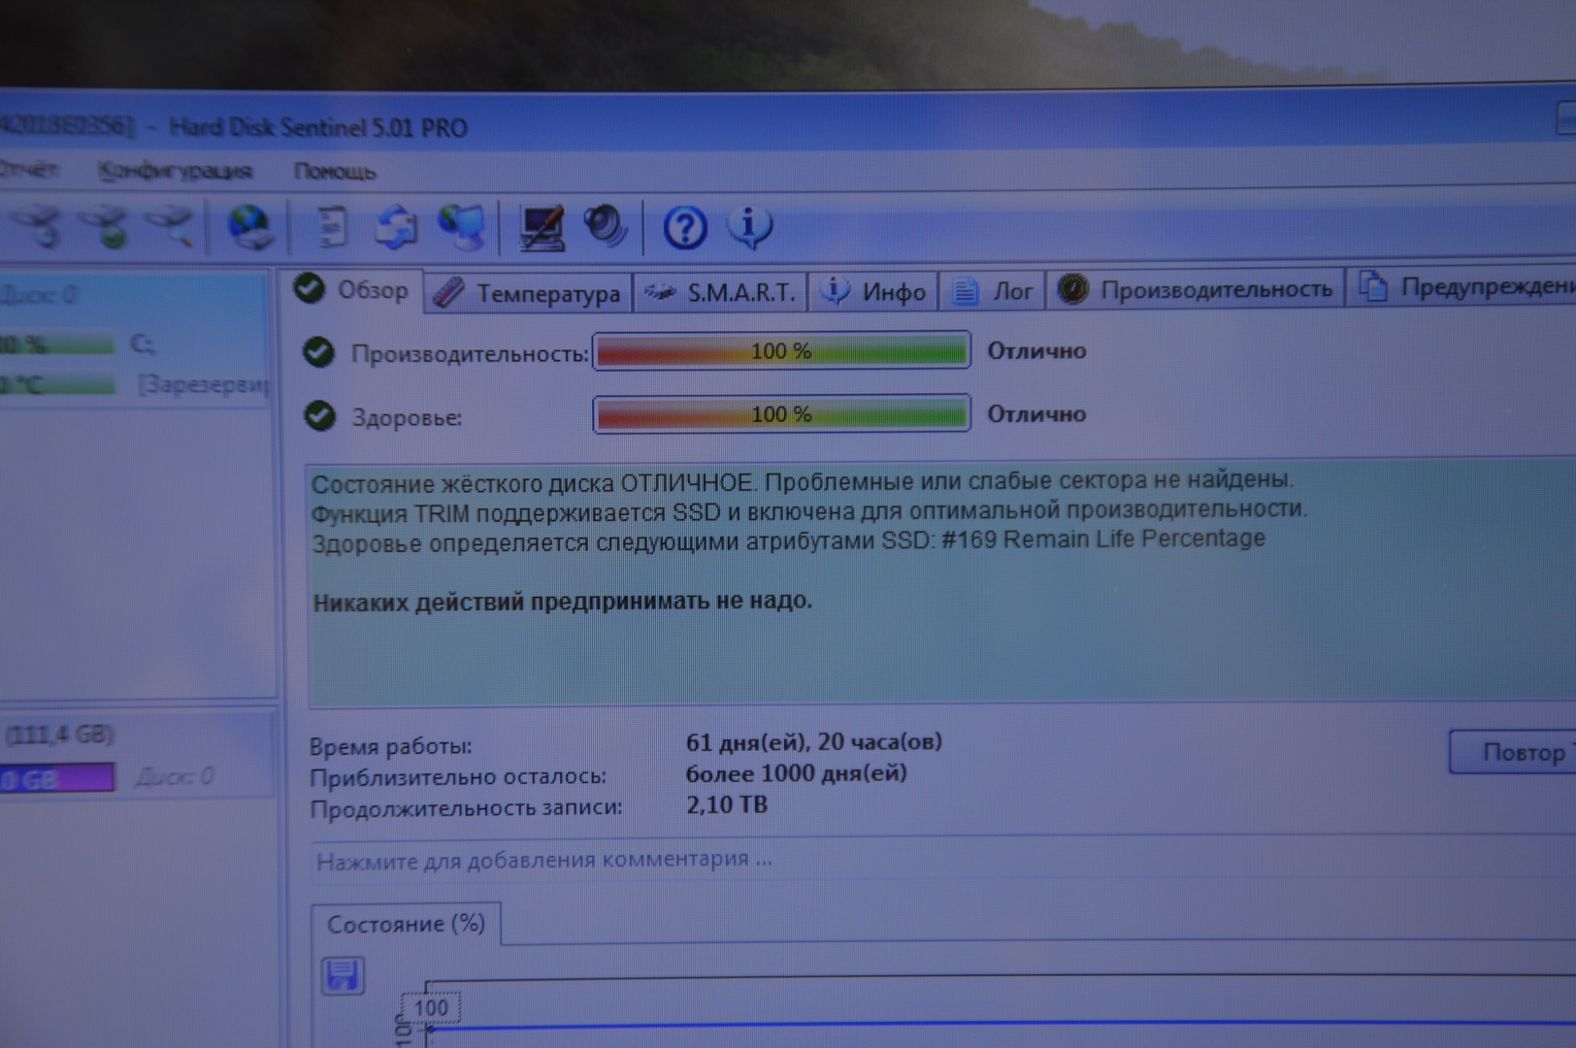Save the chart using the floppy disk icon
Screen dimensions: 1576x1048
pyautogui.click(x=343, y=975)
